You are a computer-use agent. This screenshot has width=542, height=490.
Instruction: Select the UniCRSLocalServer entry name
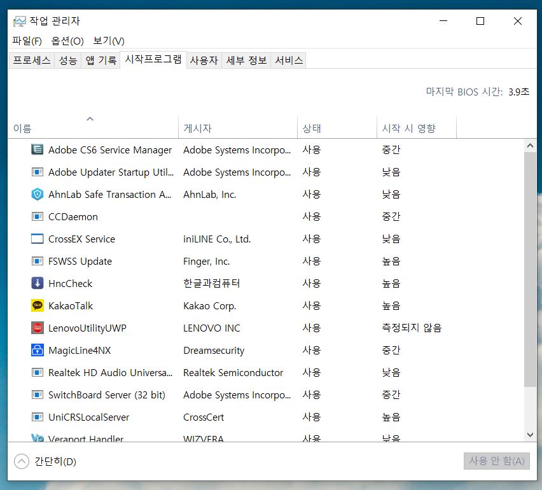point(89,417)
